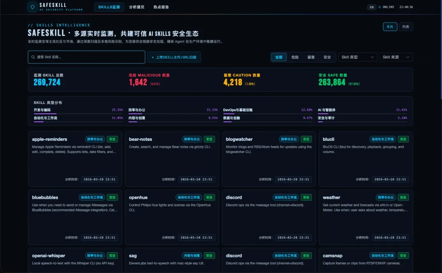Click the caution count 4,218
This screenshot has width=442, height=273.
[x=232, y=82]
